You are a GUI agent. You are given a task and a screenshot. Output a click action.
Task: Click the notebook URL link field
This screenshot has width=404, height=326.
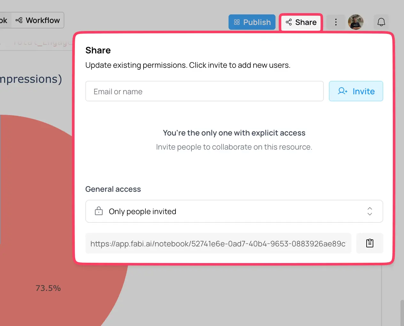click(x=218, y=244)
